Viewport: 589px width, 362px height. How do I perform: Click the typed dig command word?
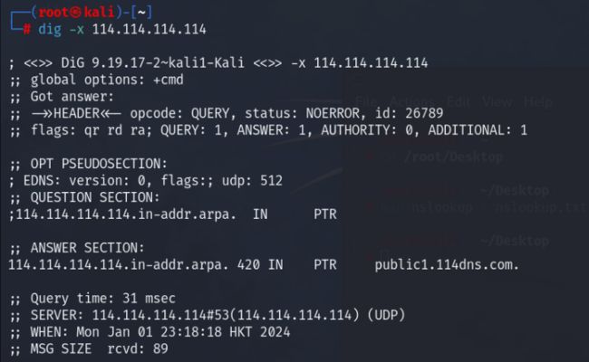[x=49, y=29]
